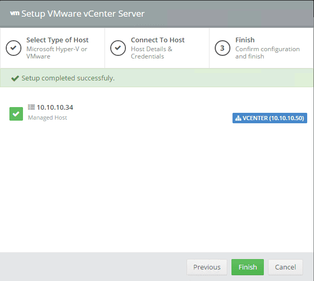Click the step 3 circle icon
Viewport: 314px width, 281px height.
click(223, 48)
